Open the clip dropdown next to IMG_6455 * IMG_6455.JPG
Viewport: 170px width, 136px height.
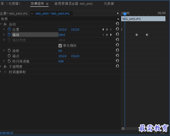[32, 14]
